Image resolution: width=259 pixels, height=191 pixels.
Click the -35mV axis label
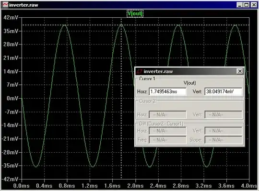click(10, 166)
